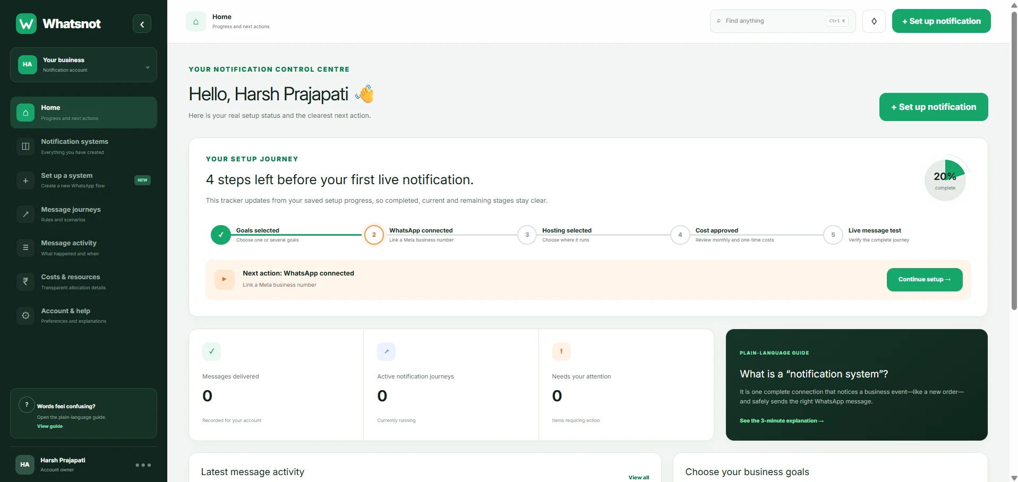Click the Account & help gear icon
This screenshot has height=482, width=1018.
pyautogui.click(x=25, y=316)
